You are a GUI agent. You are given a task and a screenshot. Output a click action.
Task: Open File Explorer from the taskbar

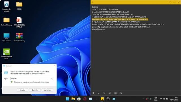tap(73, 99)
